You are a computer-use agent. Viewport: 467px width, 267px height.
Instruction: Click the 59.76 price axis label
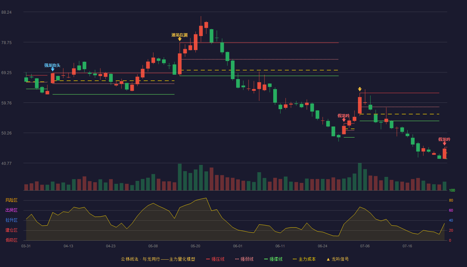pyautogui.click(x=6, y=103)
